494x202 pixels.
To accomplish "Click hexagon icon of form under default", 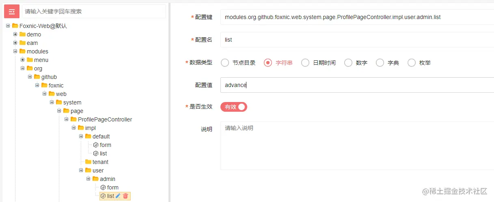I will pos(96,145).
